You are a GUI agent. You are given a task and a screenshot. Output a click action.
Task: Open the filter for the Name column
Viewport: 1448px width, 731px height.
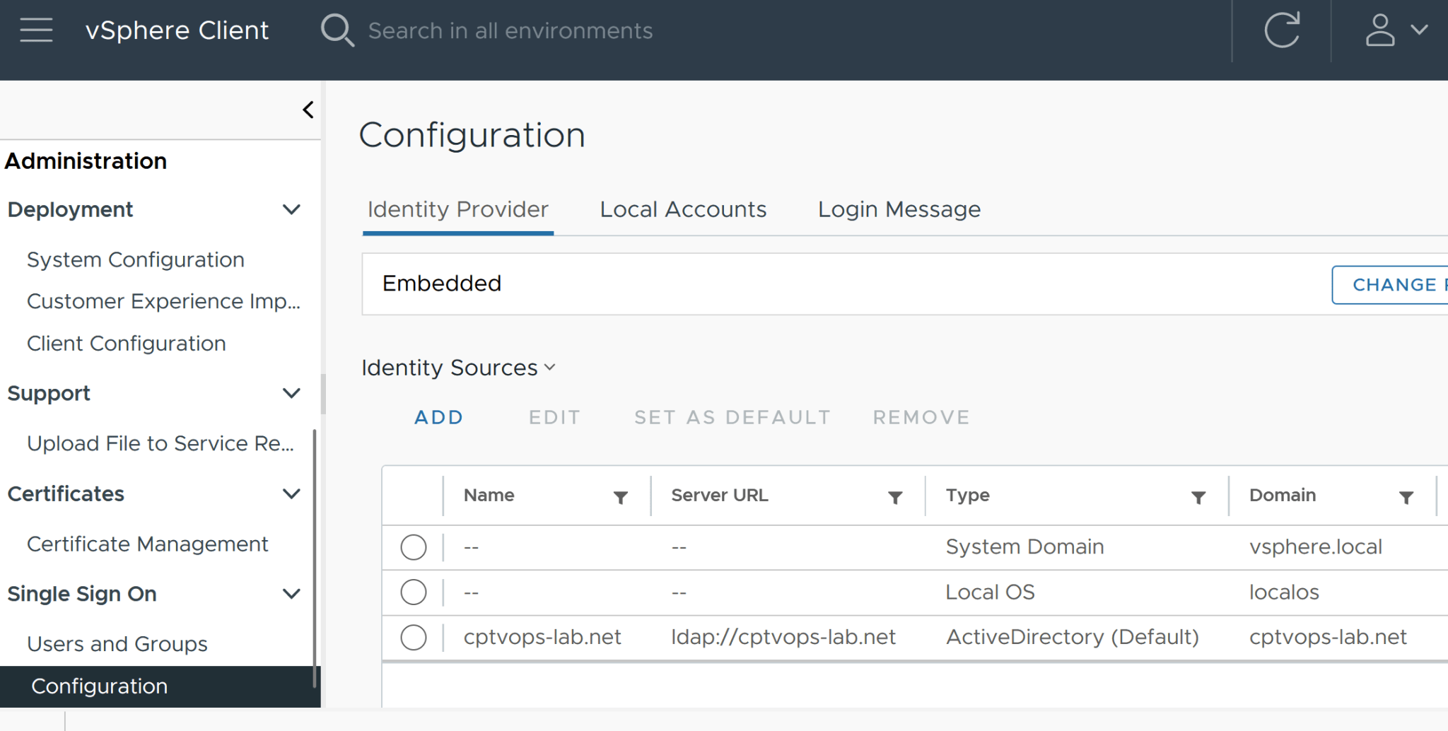(620, 497)
